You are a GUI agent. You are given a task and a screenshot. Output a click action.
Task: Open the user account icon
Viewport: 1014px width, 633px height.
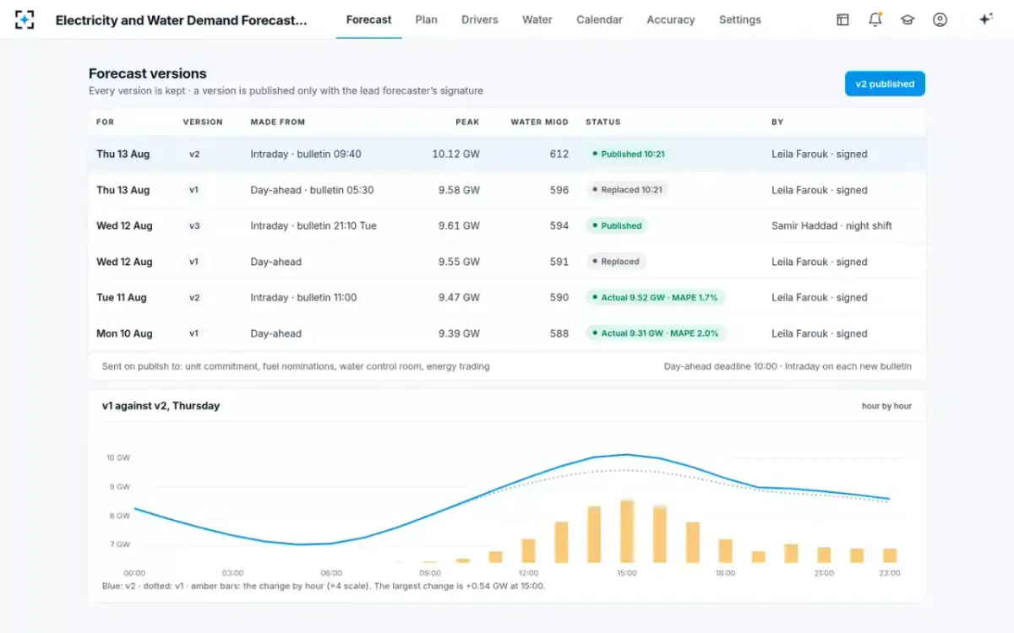click(940, 19)
